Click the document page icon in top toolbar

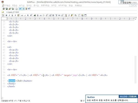click(x=17, y=9)
